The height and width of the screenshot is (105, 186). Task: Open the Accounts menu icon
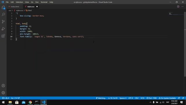[3, 85]
